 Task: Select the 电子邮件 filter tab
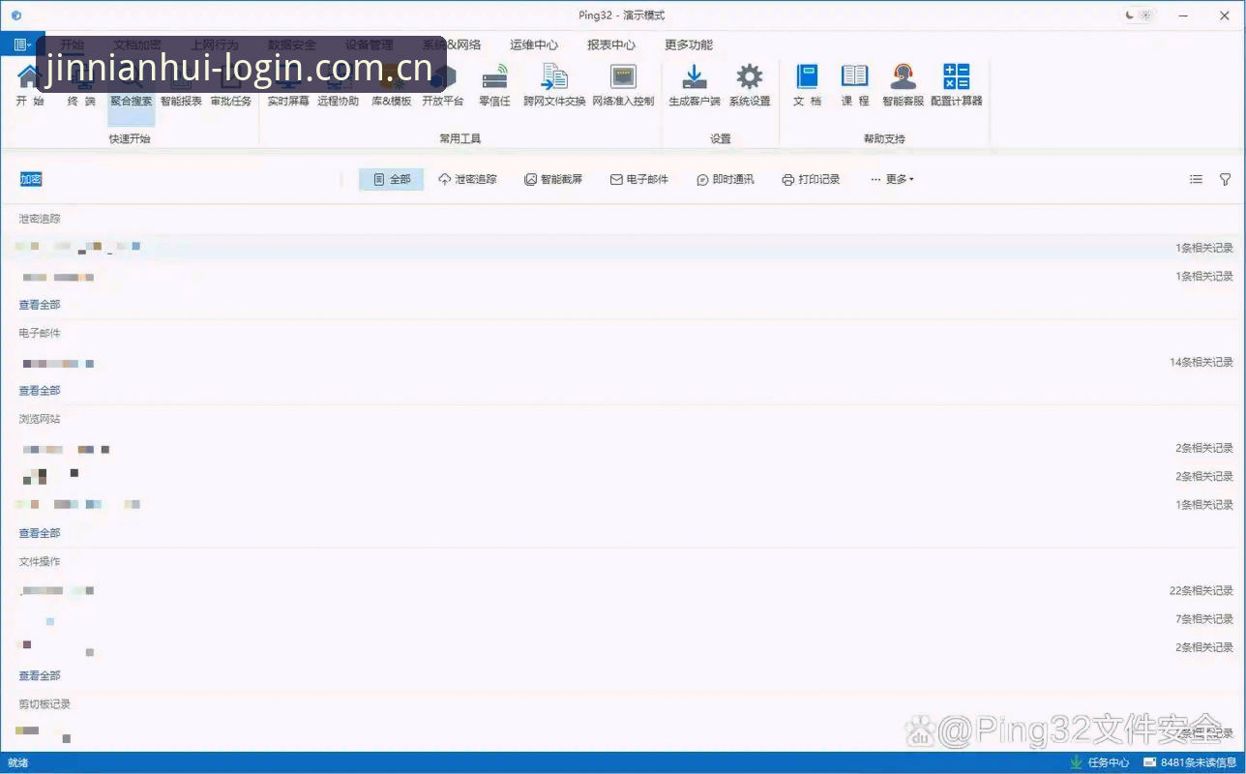click(x=639, y=179)
